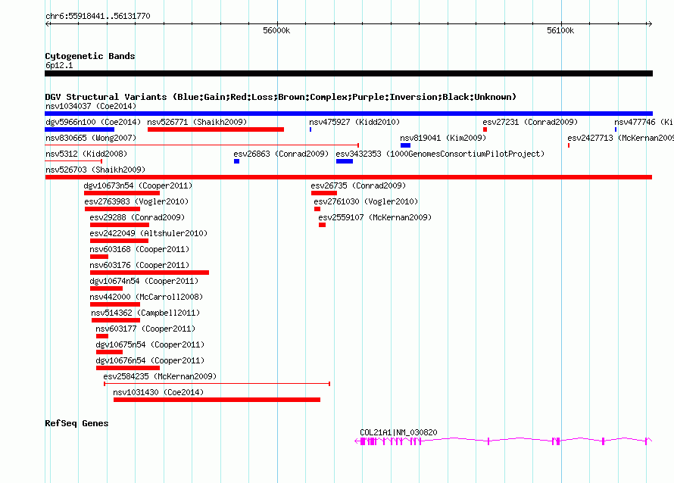
Task: Open variant dgv10675n54 (Cooper2011)
Action: (x=150, y=344)
